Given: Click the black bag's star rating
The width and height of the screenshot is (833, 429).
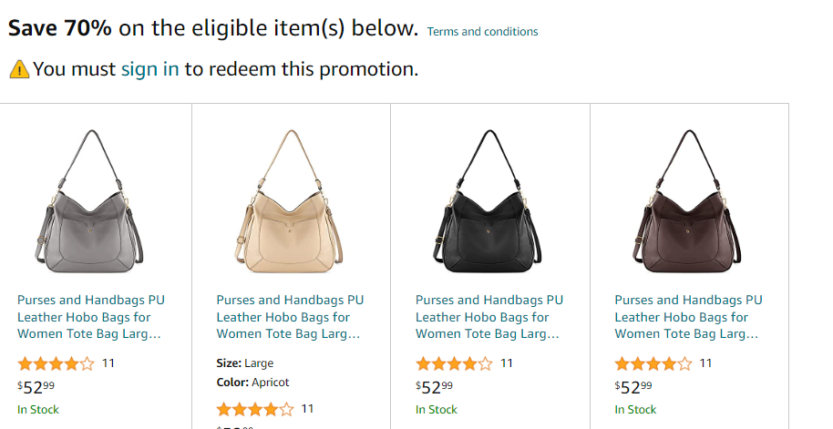Looking at the screenshot, I should coord(454,364).
